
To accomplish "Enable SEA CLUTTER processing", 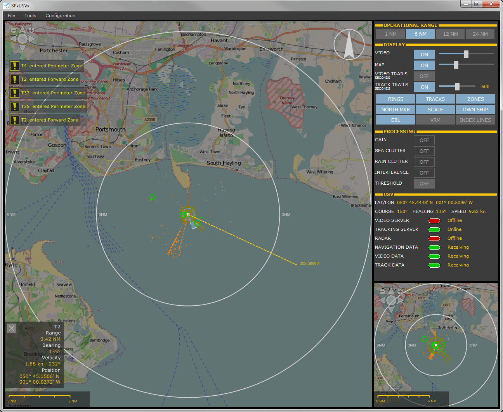I will pyautogui.click(x=424, y=151).
